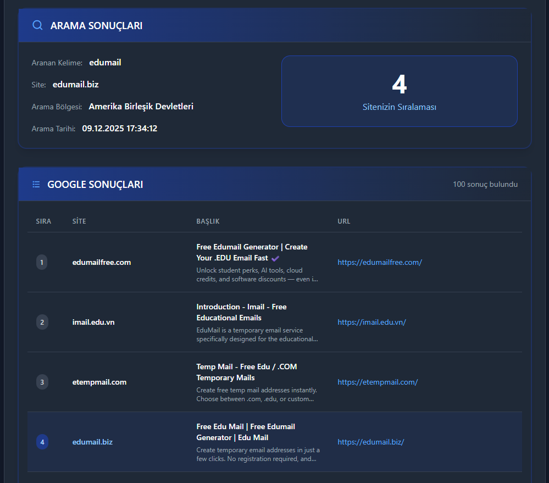Viewport: 549px width, 483px height.
Task: Click title 'Free Edu Mail | Free Edumail Generator'
Action: (246, 432)
